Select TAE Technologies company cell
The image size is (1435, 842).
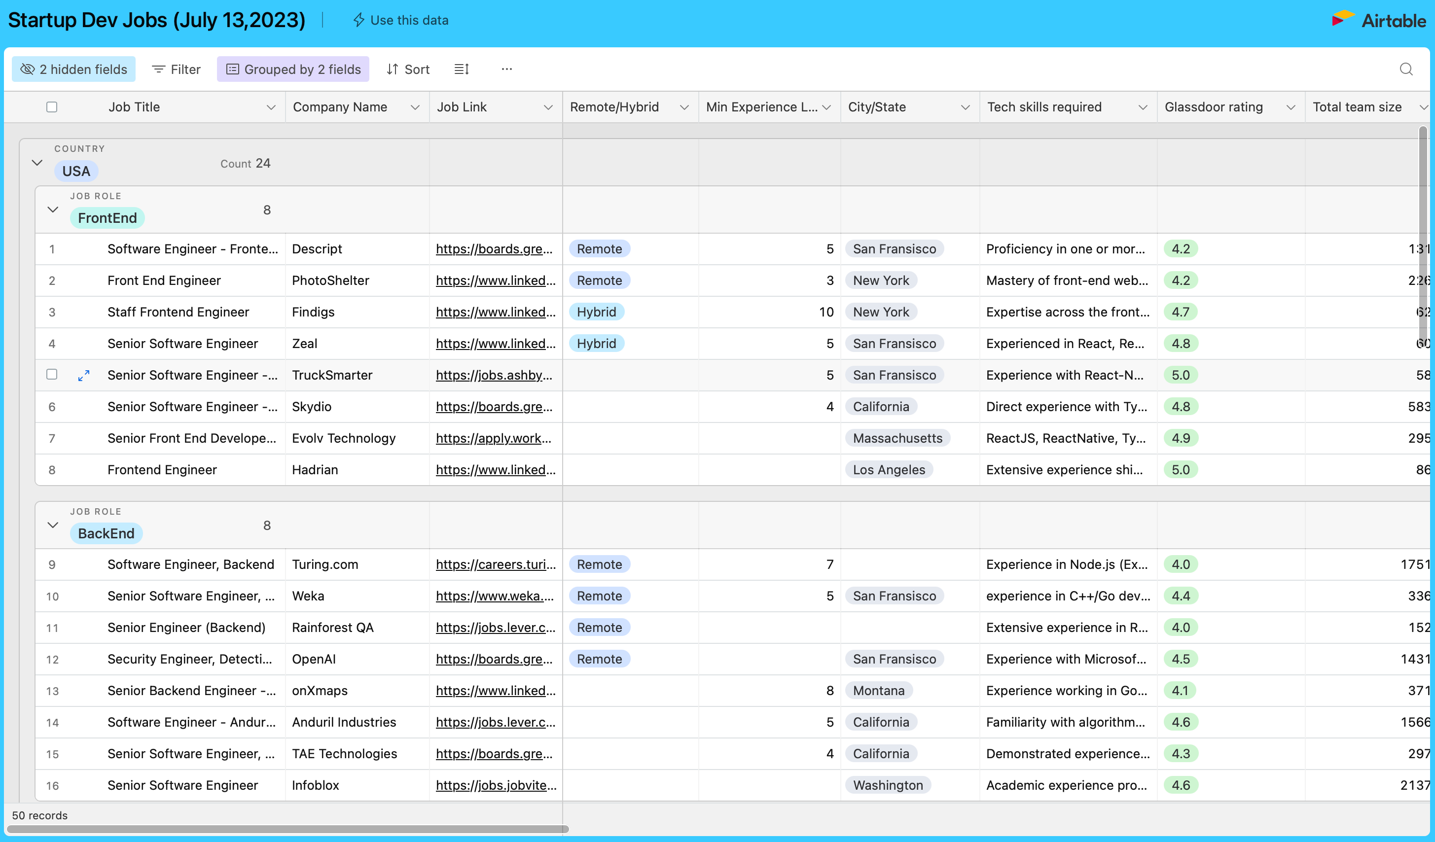point(357,754)
